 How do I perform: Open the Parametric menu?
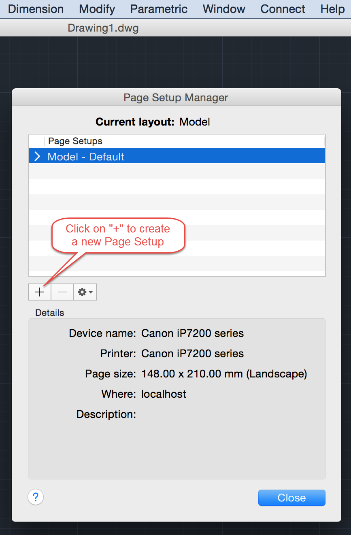click(x=159, y=9)
